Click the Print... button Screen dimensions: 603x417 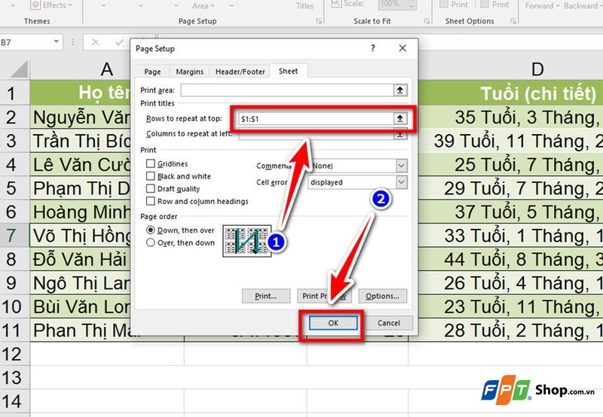click(266, 296)
